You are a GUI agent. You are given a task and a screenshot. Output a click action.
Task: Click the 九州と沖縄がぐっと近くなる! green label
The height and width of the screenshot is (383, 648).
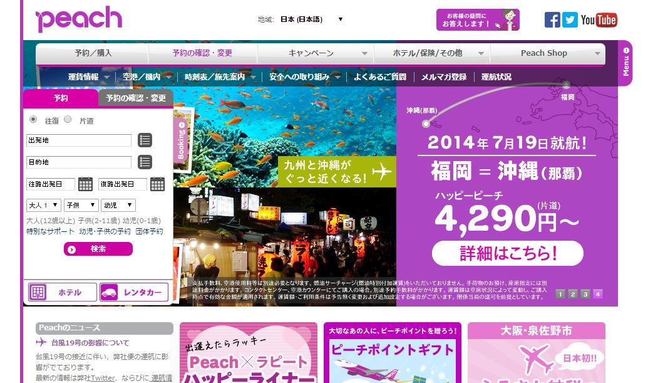(337, 172)
